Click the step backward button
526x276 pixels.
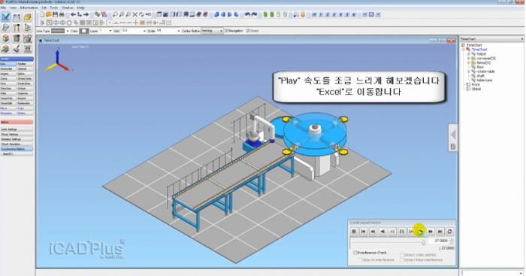pos(392,232)
